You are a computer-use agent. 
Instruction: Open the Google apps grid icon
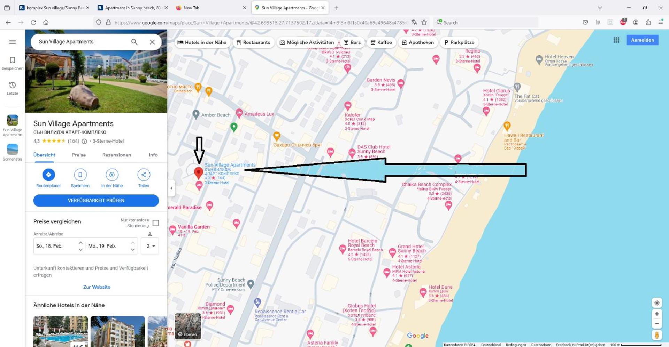pyautogui.click(x=616, y=40)
